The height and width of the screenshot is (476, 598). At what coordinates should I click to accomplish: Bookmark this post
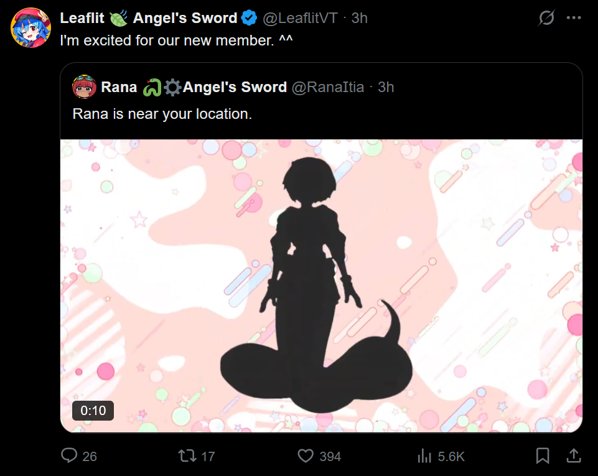click(x=543, y=456)
